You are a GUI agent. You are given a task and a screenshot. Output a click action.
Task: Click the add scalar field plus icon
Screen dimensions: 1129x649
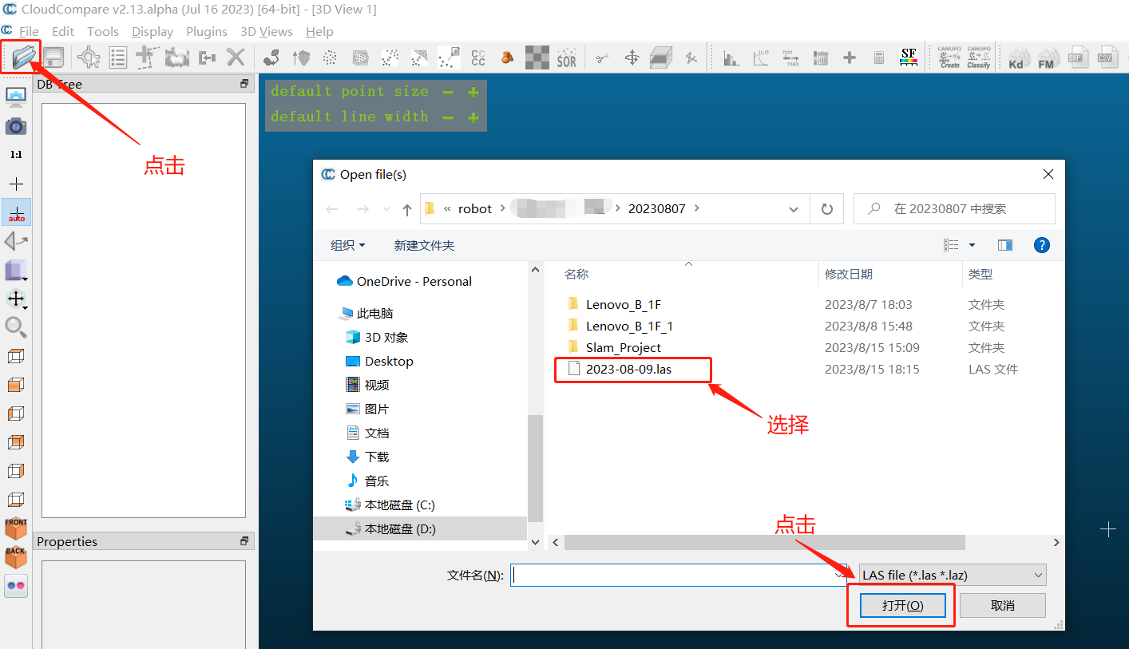click(x=850, y=57)
